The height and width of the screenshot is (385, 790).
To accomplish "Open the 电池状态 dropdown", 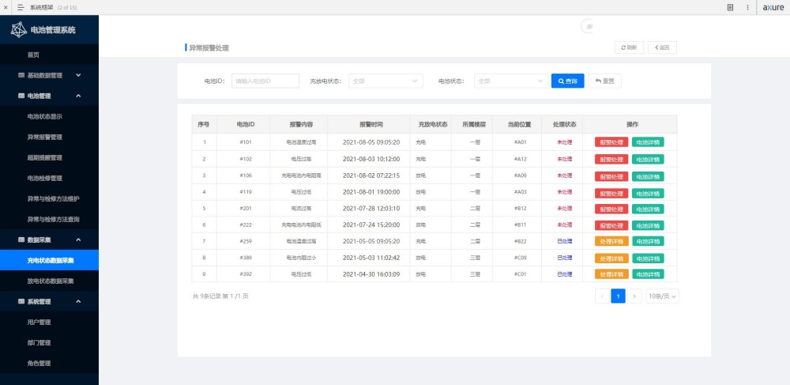I will tap(511, 81).
